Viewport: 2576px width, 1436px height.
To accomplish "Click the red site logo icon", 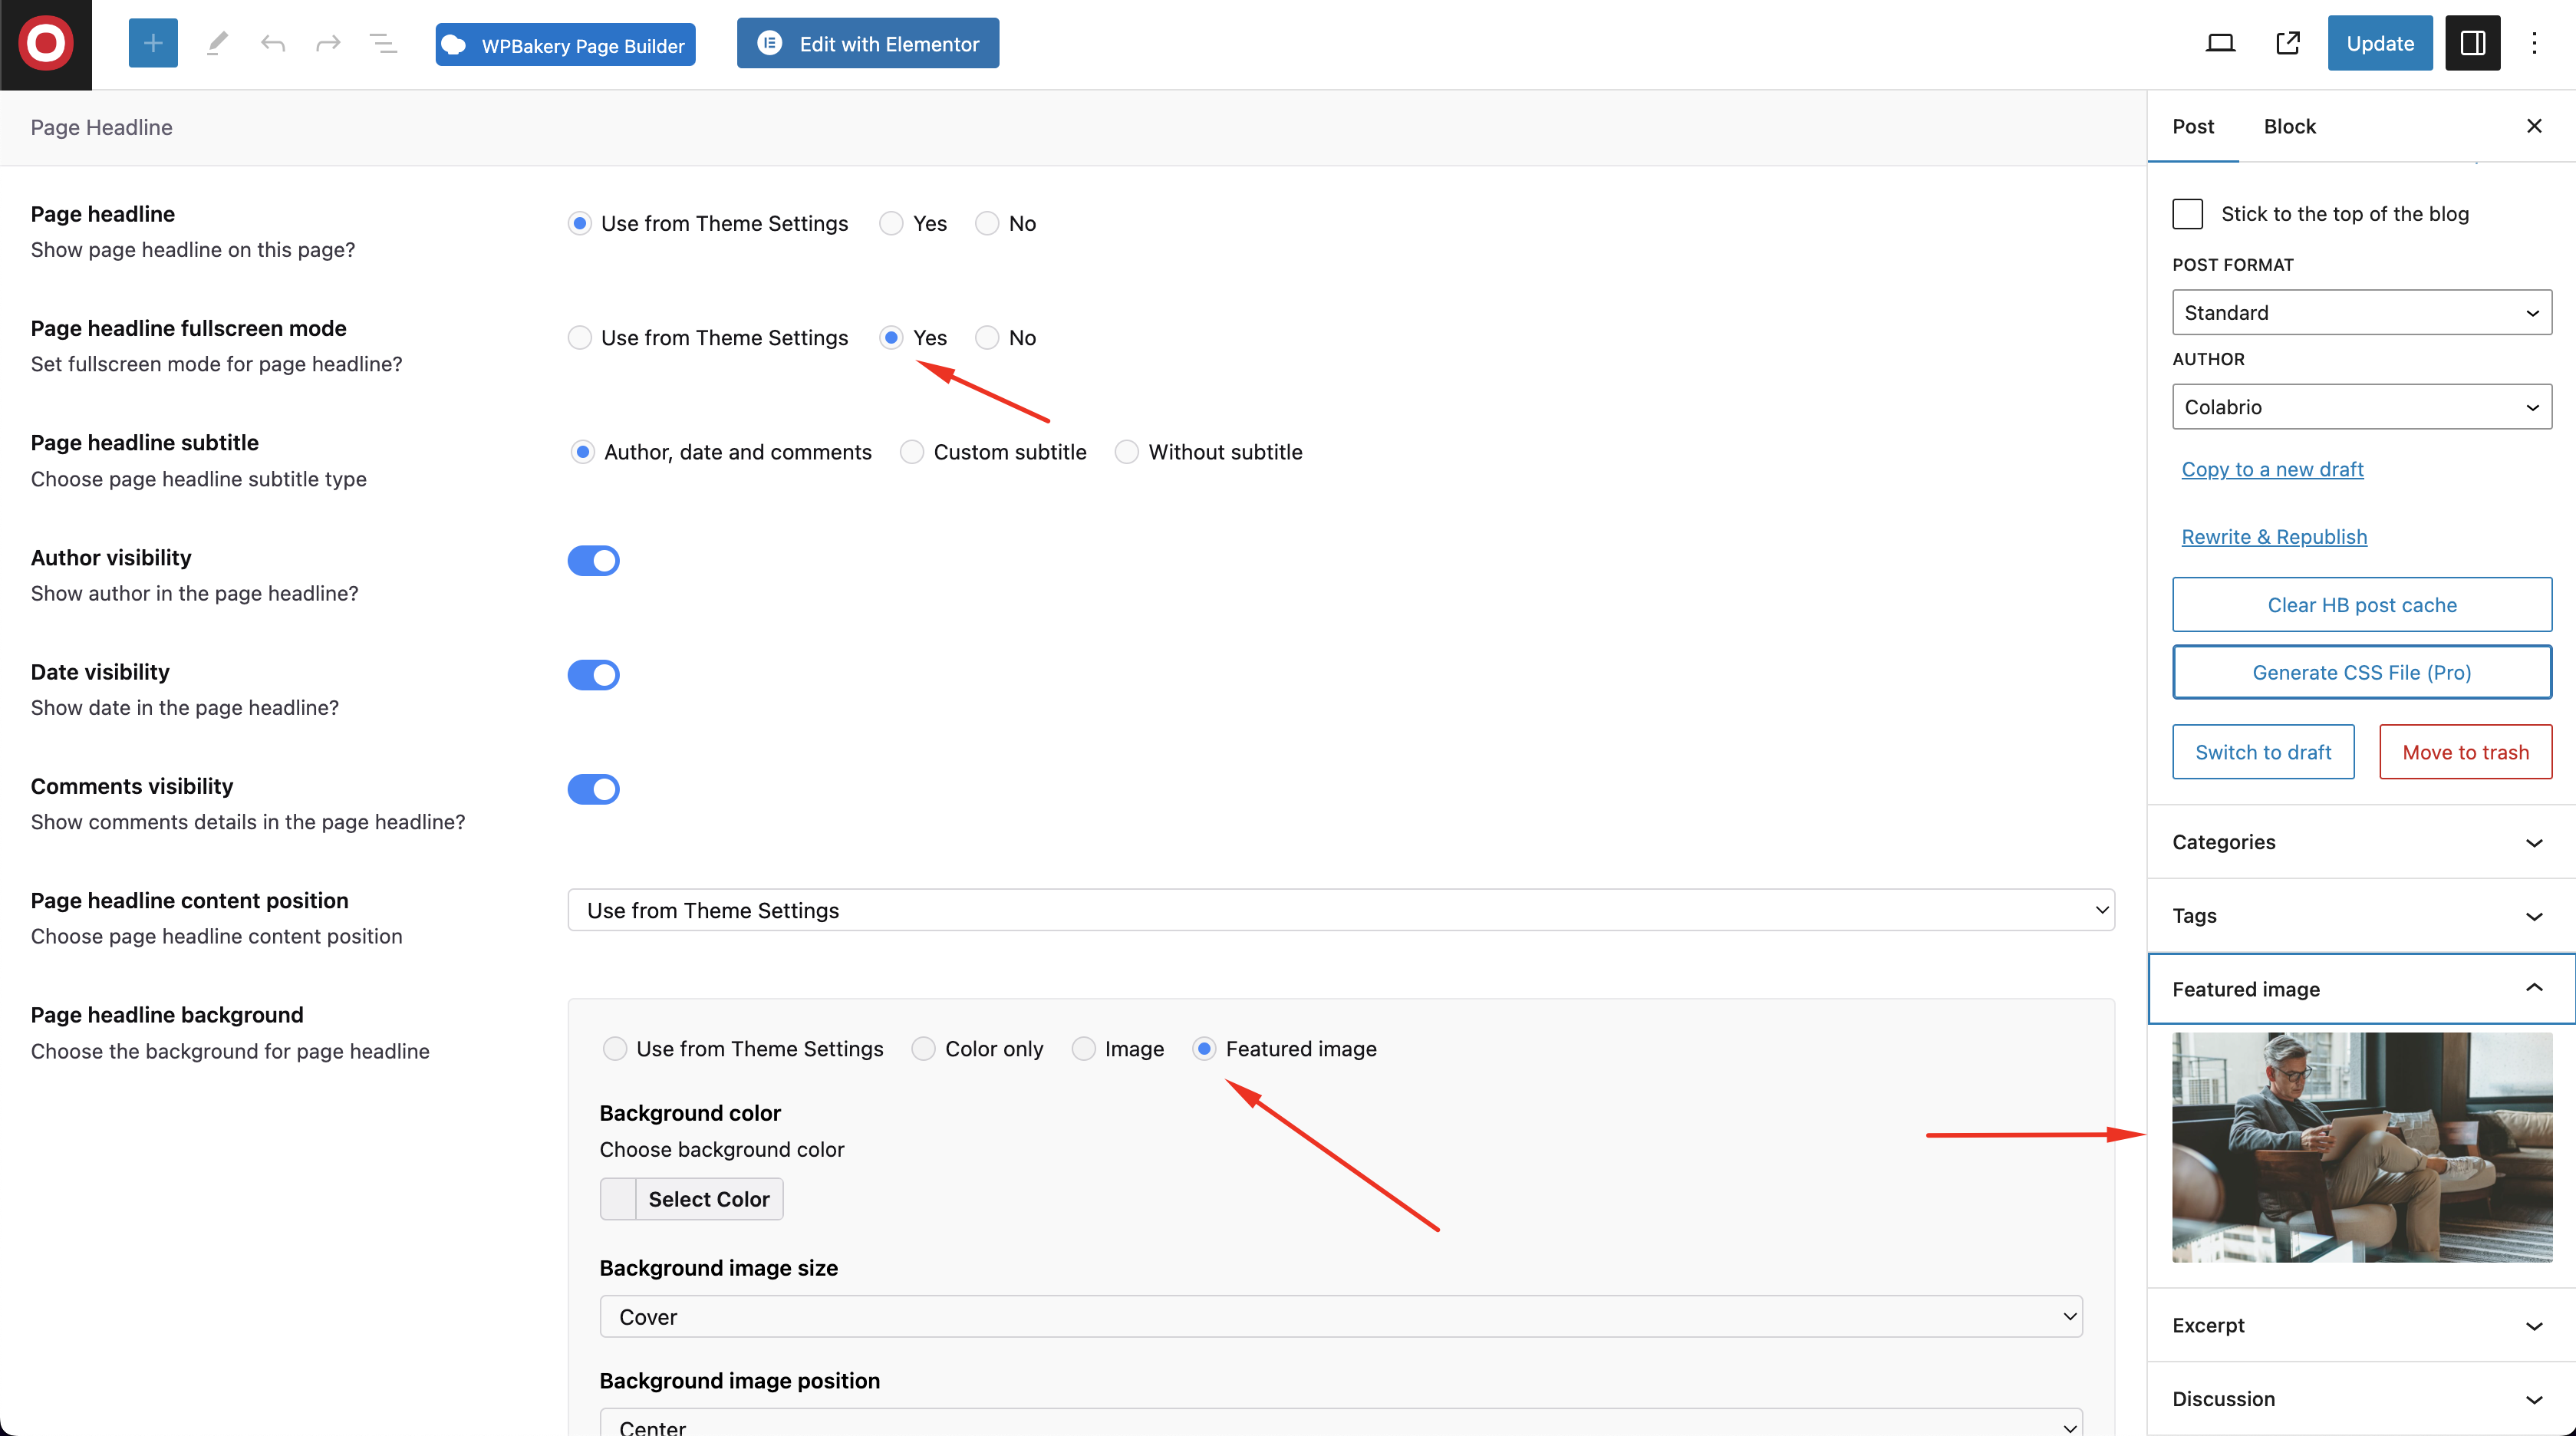I will 46,44.
